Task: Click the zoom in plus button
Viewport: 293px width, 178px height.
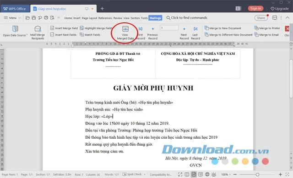Action: (x=280, y=174)
